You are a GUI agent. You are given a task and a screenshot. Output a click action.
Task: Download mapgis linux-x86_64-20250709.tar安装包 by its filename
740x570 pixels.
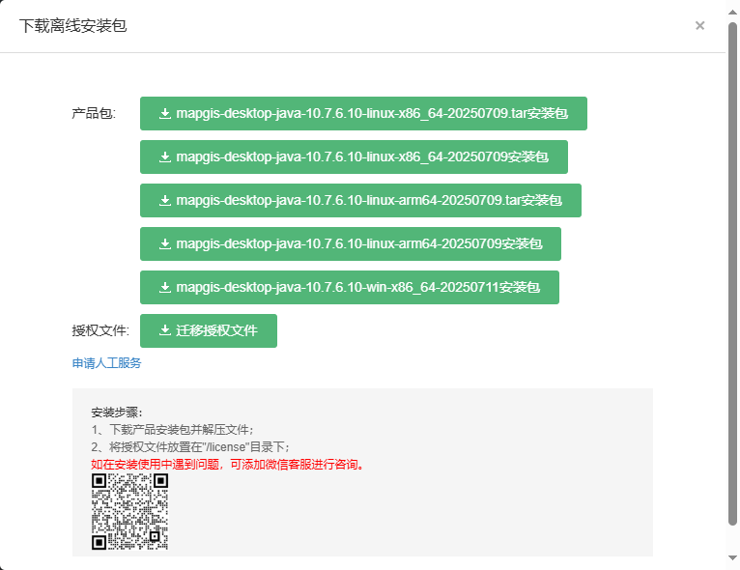click(371, 114)
